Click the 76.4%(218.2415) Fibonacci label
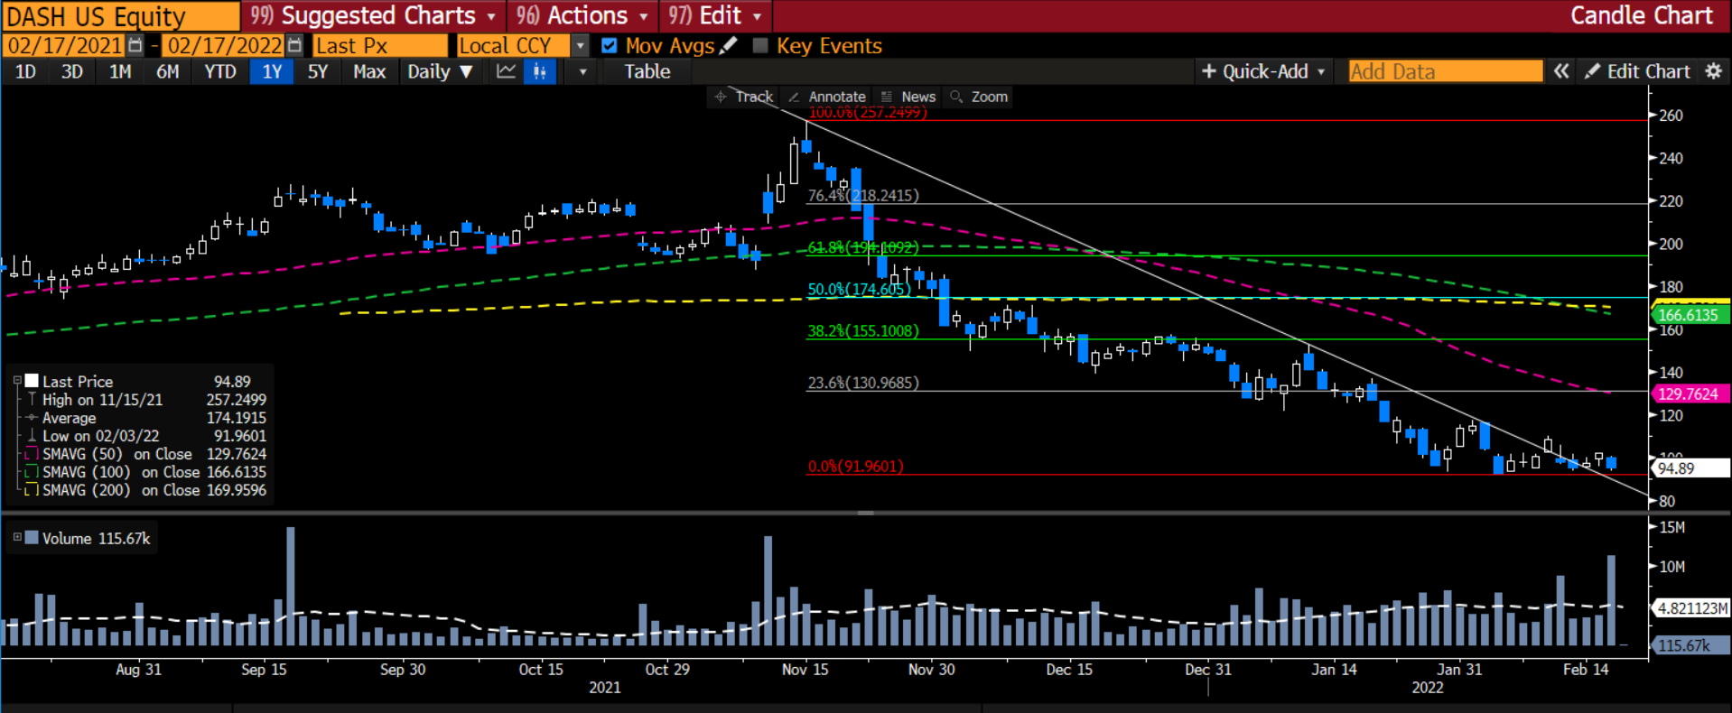 [863, 195]
